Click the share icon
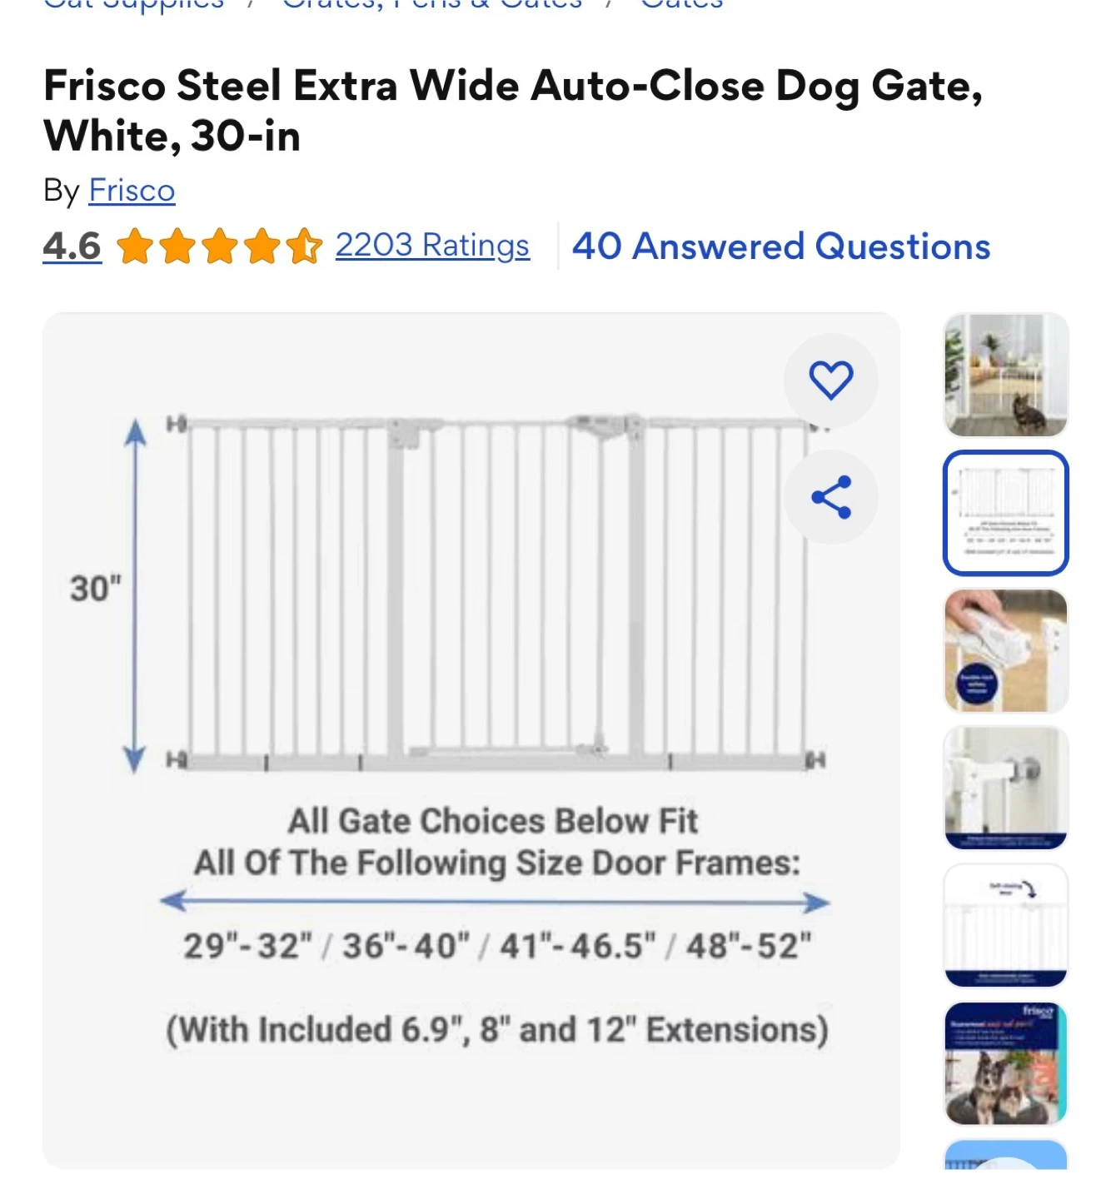 (830, 497)
